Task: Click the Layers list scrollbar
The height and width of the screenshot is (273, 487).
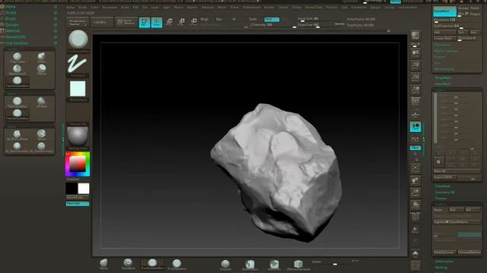Action: tap(435, 118)
